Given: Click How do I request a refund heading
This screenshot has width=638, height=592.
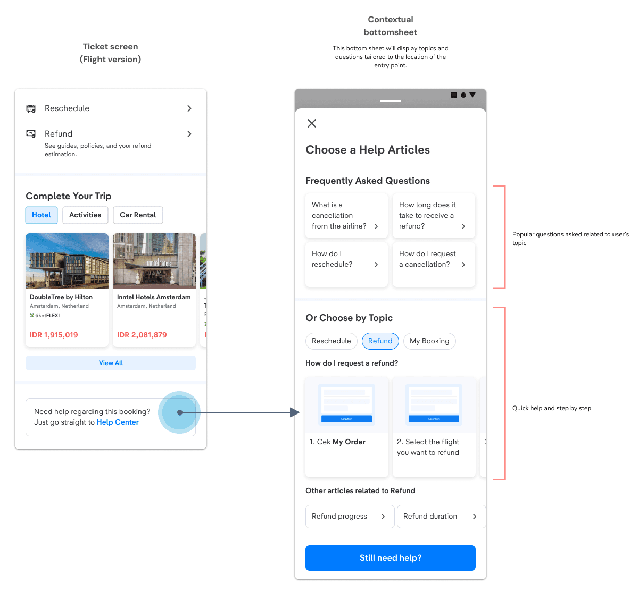Looking at the screenshot, I should point(352,363).
